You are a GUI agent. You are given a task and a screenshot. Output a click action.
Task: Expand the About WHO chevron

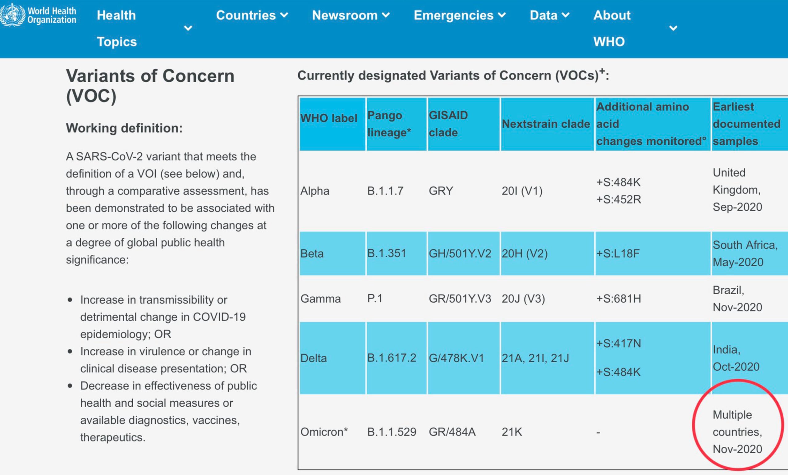pyautogui.click(x=673, y=28)
